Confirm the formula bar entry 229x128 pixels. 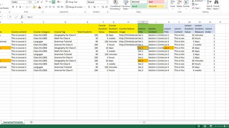[x=16, y=17]
